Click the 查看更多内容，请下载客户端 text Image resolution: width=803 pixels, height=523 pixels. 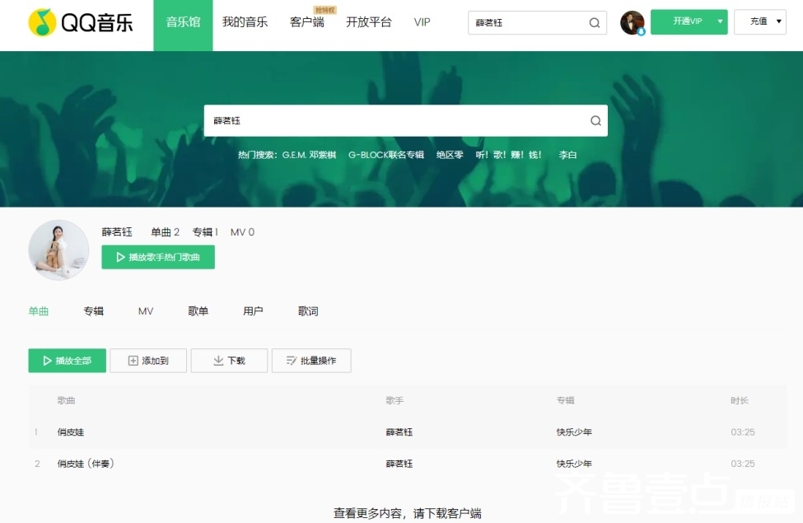tap(407, 513)
